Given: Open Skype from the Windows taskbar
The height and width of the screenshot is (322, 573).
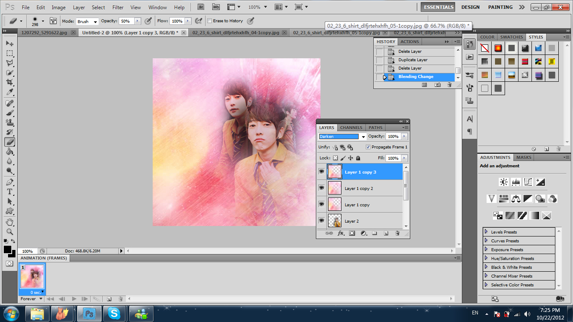Looking at the screenshot, I should (114, 313).
